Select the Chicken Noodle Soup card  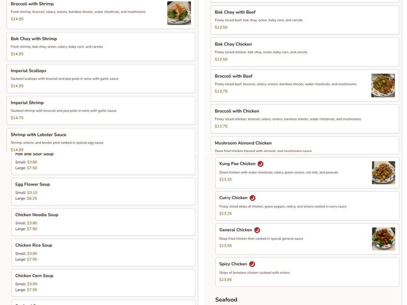tap(103, 222)
